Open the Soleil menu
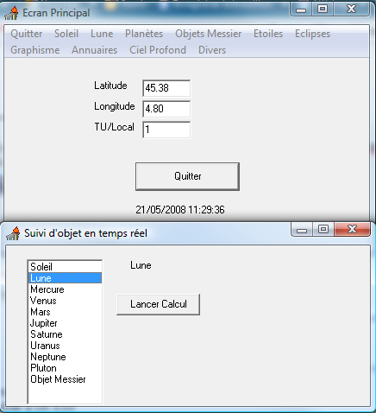 click(x=66, y=34)
